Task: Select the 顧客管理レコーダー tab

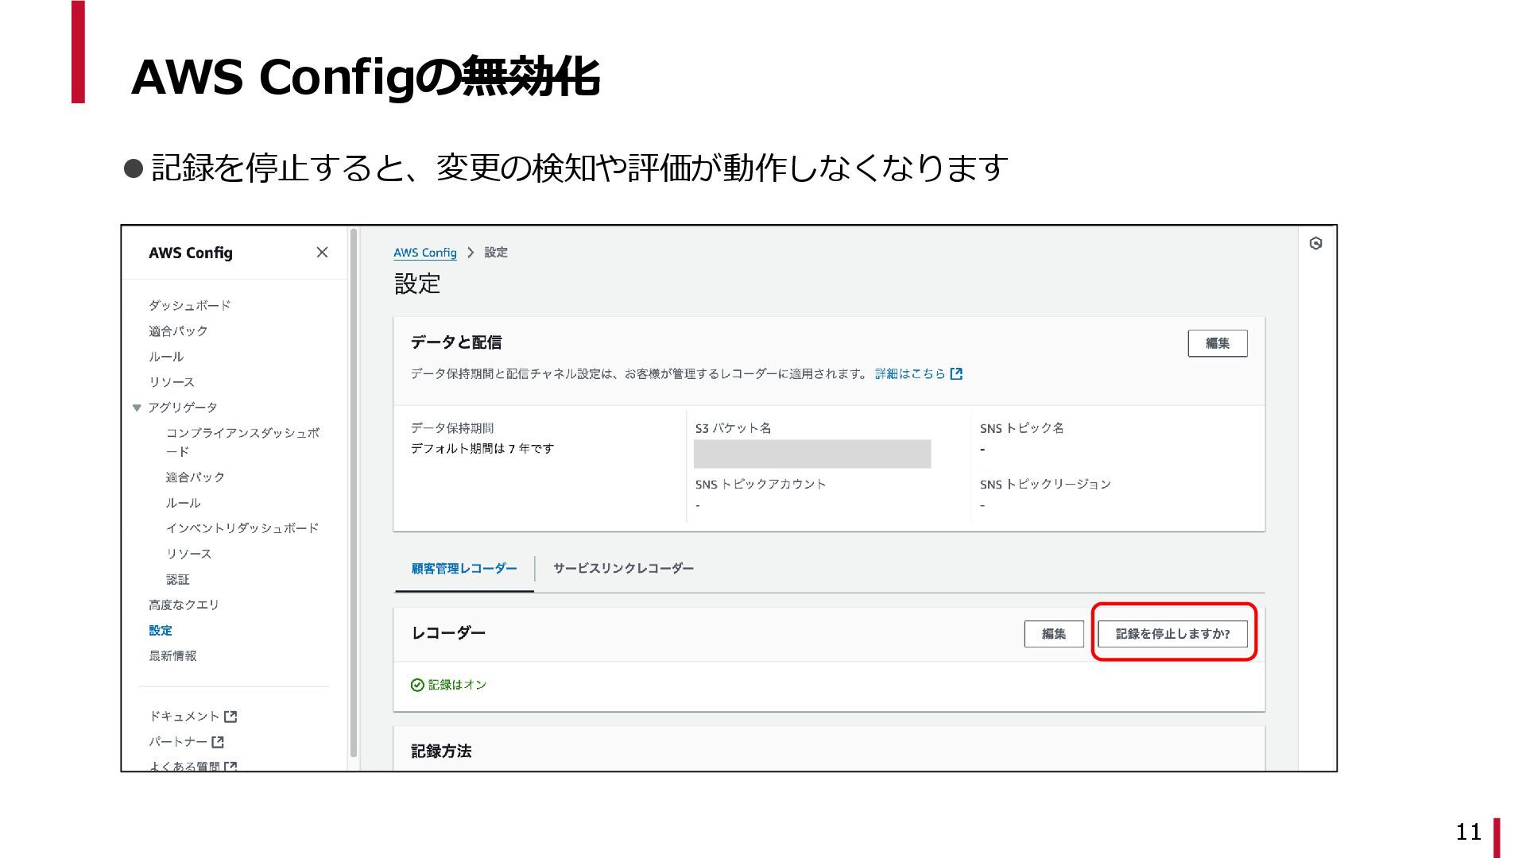Action: (464, 569)
